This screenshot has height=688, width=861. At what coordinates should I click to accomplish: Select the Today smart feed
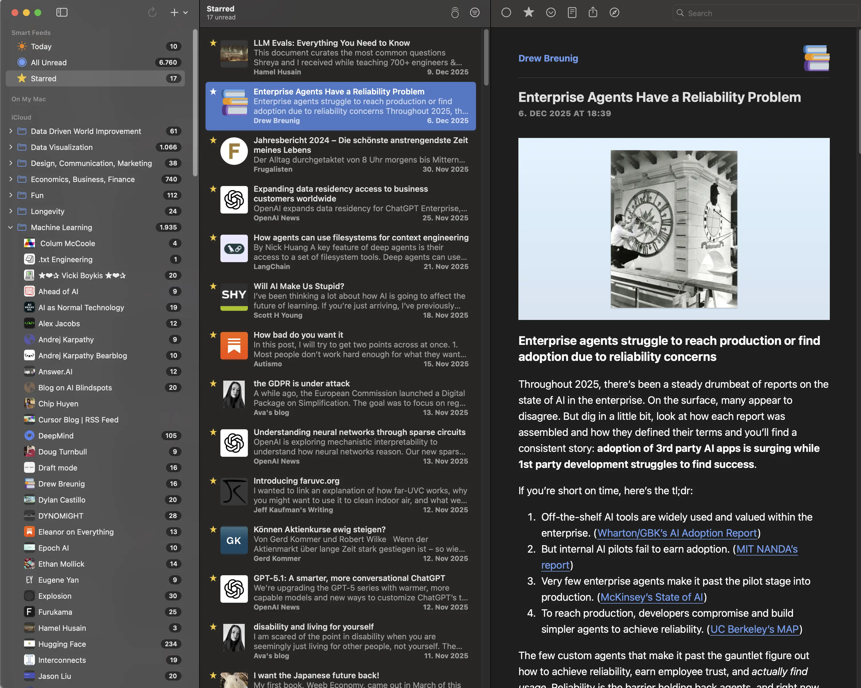(41, 46)
